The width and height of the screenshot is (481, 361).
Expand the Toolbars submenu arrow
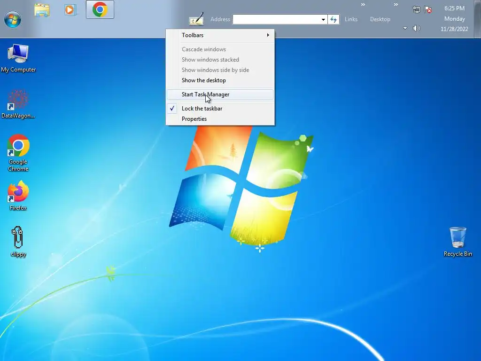point(268,35)
